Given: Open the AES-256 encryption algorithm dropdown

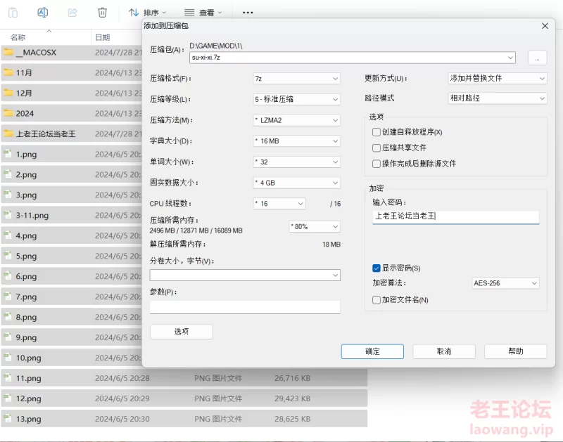Looking at the screenshot, I should 505,283.
